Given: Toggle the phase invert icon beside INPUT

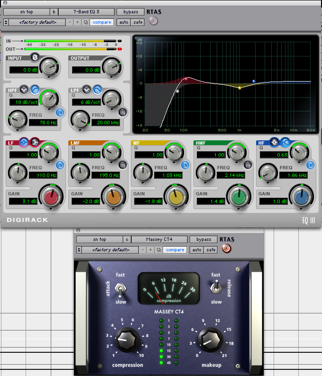Looking at the screenshot, I should pyautogui.click(x=35, y=57).
